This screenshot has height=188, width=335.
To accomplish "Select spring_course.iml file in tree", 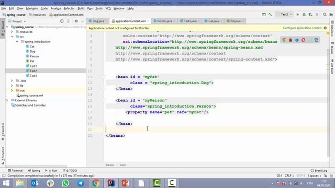I will coord(31,95).
